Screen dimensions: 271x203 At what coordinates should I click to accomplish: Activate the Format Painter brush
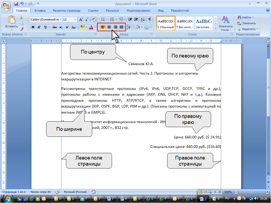click(x=21, y=29)
